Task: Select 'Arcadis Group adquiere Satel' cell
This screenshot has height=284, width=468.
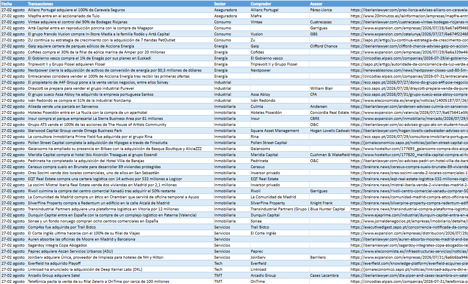Action: [x=120, y=276]
